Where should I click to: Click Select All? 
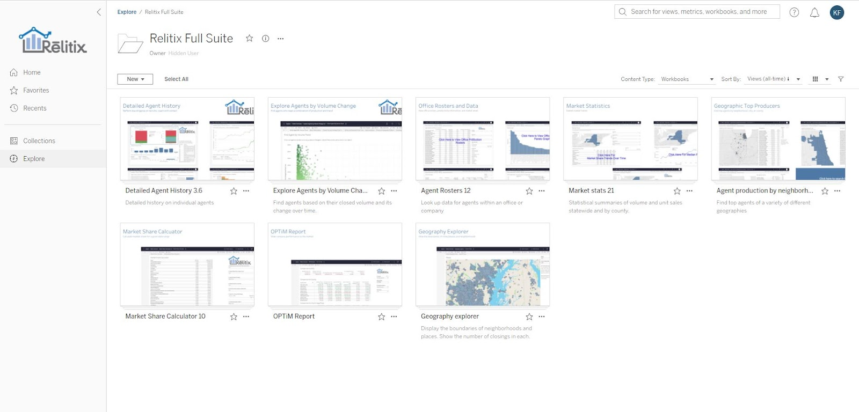(176, 79)
